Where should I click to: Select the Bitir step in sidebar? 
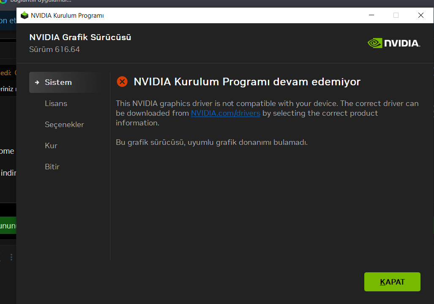click(52, 166)
